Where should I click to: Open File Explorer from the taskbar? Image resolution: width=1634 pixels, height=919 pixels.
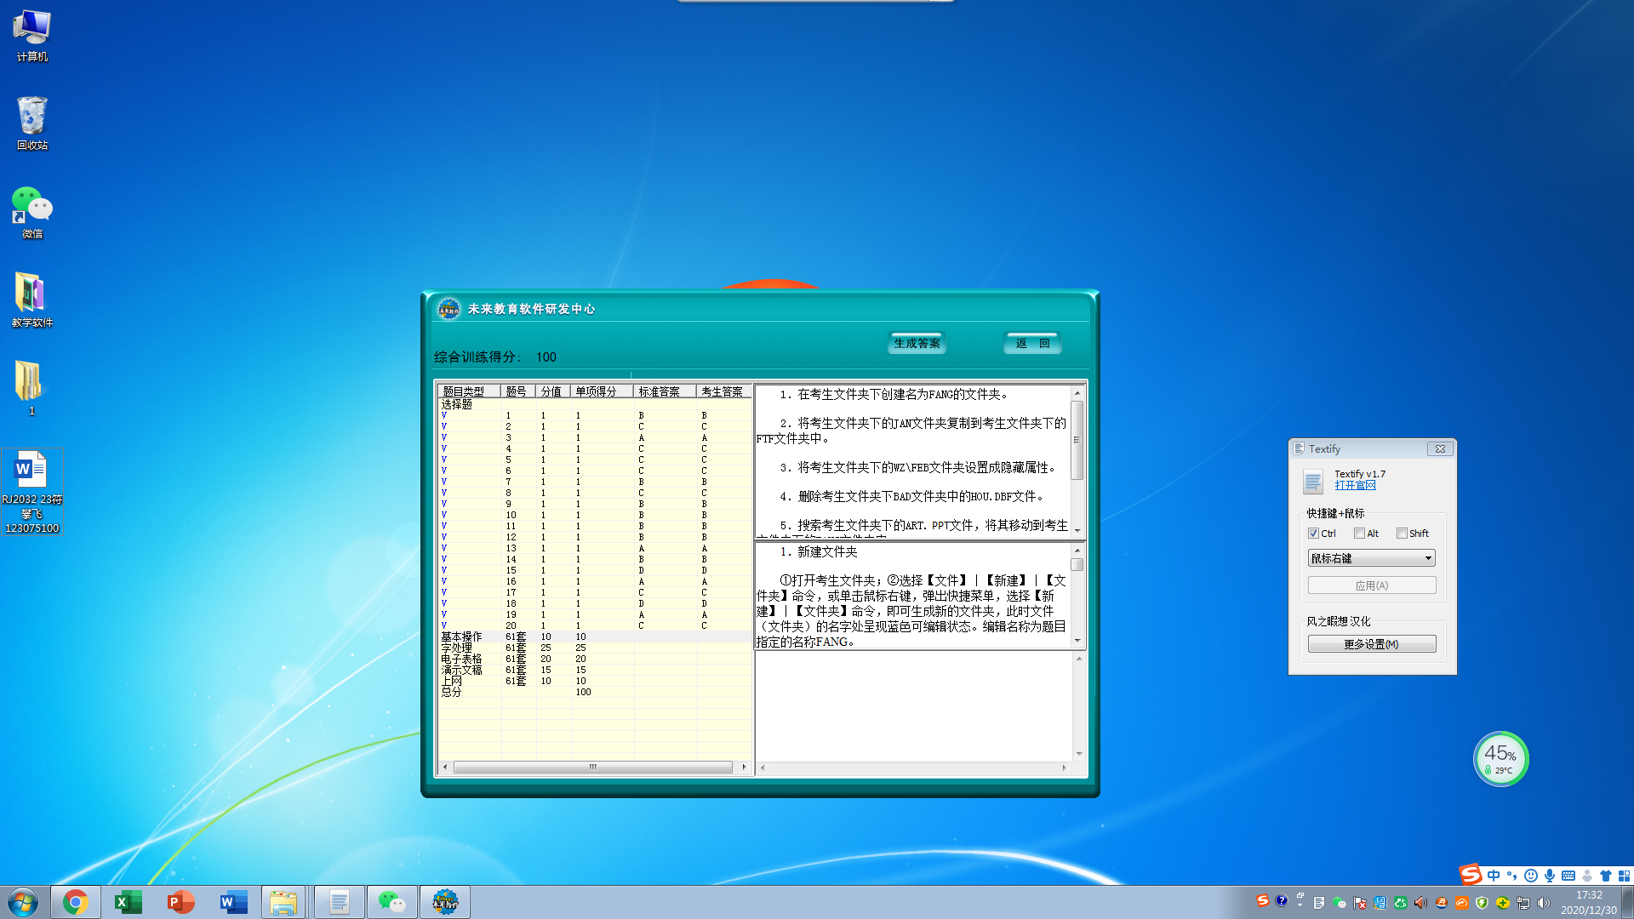pos(284,902)
